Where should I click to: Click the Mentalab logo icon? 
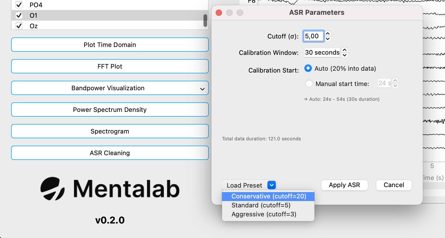click(x=52, y=188)
